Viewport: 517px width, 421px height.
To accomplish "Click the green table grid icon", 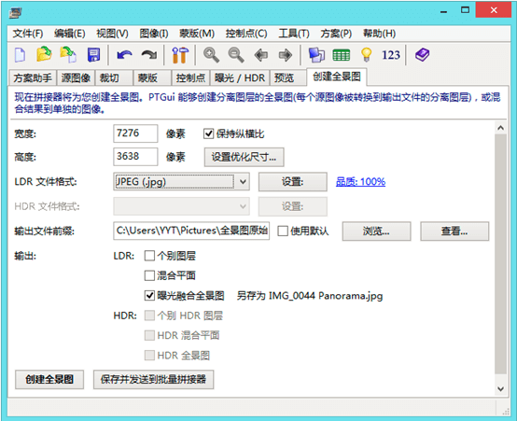I will [x=341, y=55].
